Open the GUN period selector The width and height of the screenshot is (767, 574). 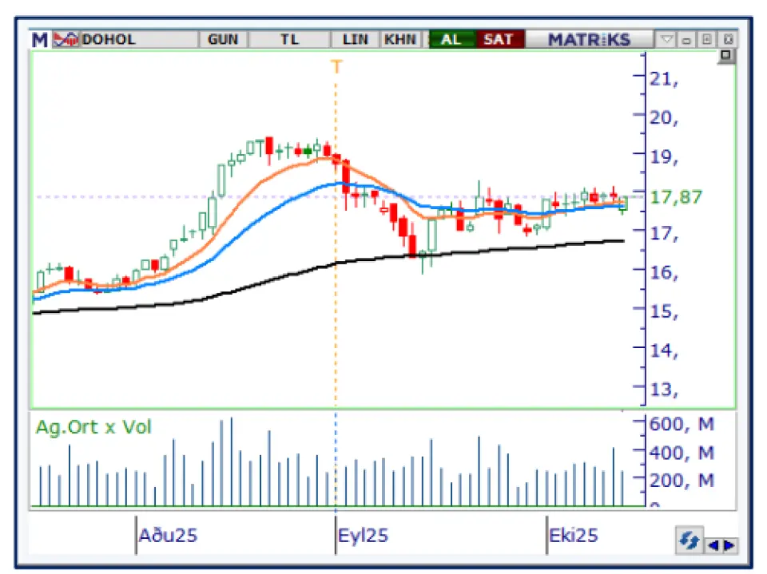tap(223, 39)
